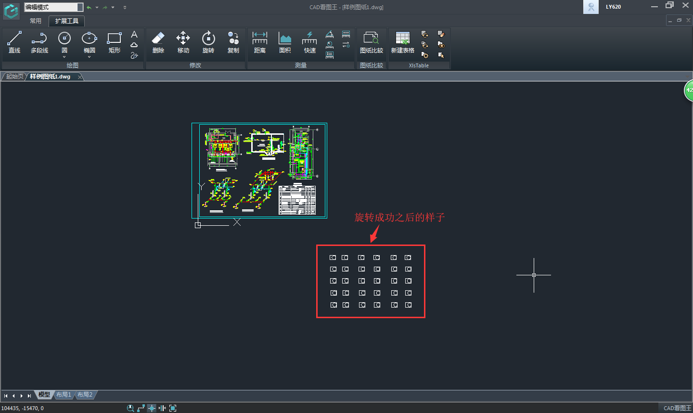Image resolution: width=693 pixels, height=413 pixels.
Task: Select the 多段线 polyline tool
Action: tap(39, 42)
